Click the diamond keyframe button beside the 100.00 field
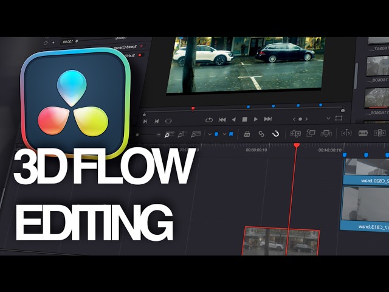This screenshot has width=389, height=292. tap(53, 43)
